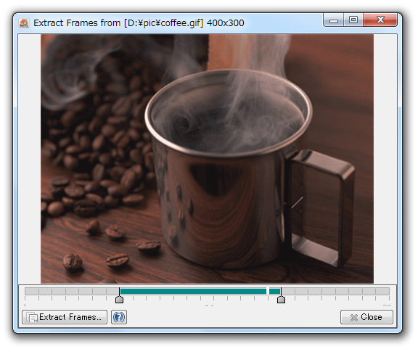Click the Extract Frames... button
Screen dimensions: 418x349
point(65,317)
